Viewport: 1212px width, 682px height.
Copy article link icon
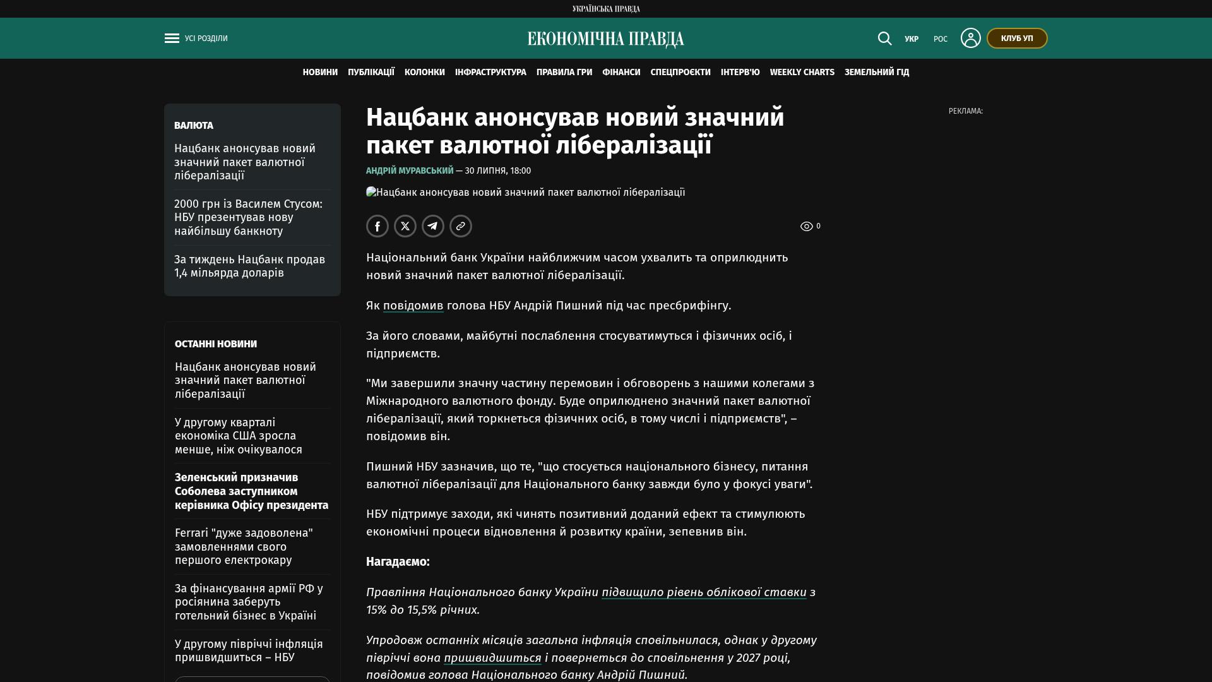[x=461, y=226]
